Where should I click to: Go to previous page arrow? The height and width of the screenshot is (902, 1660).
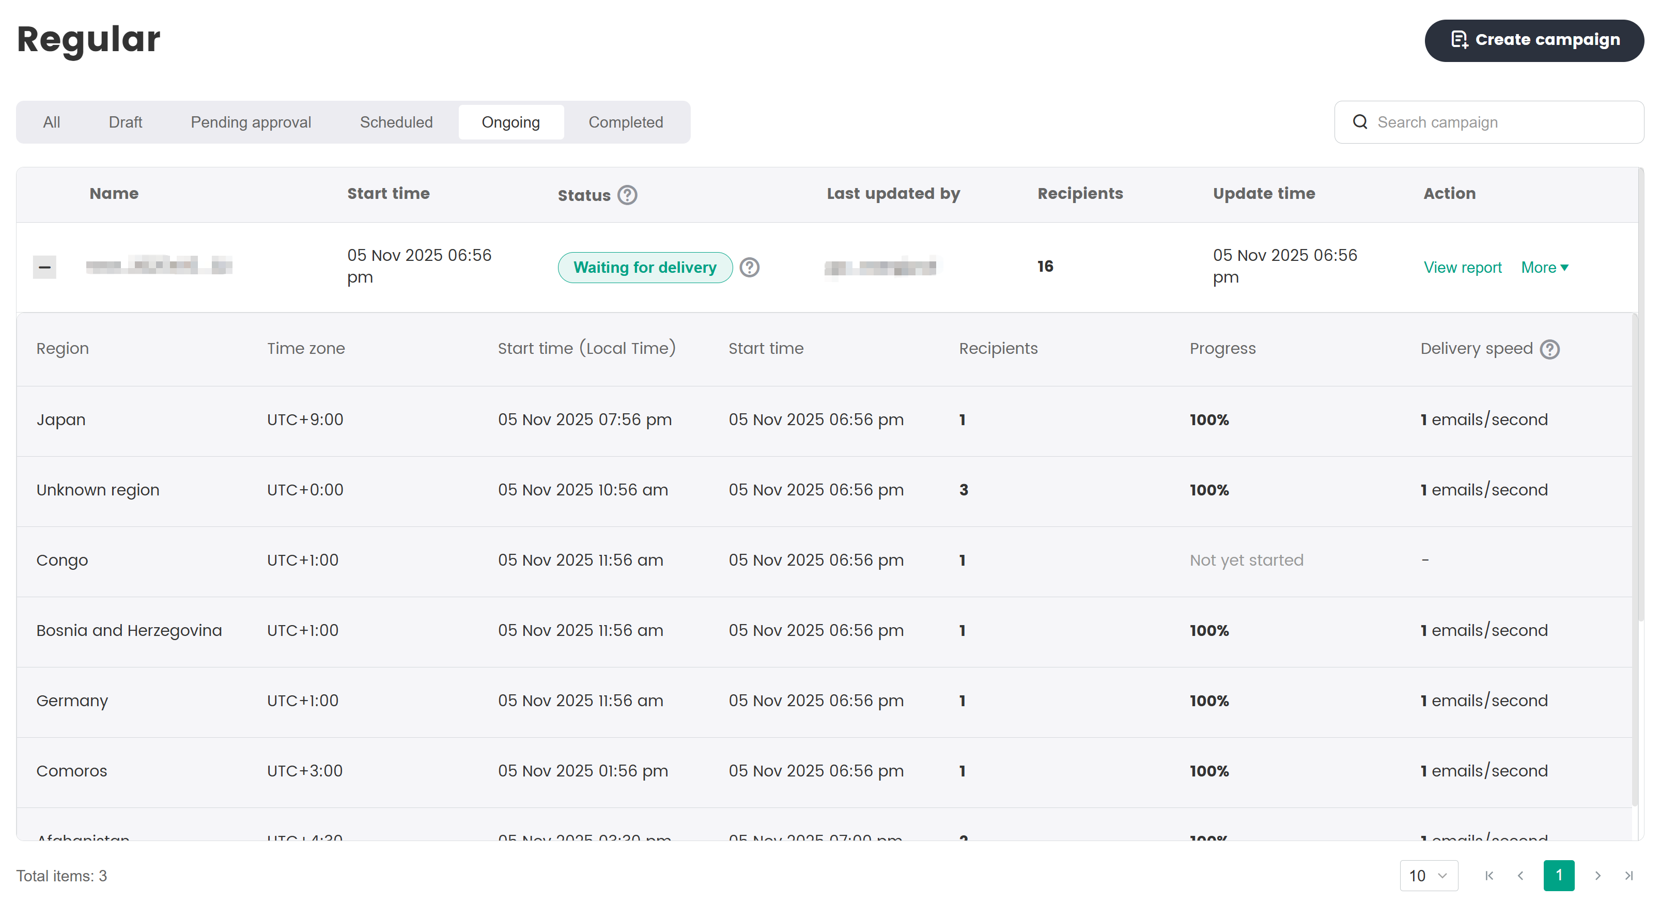point(1521,876)
